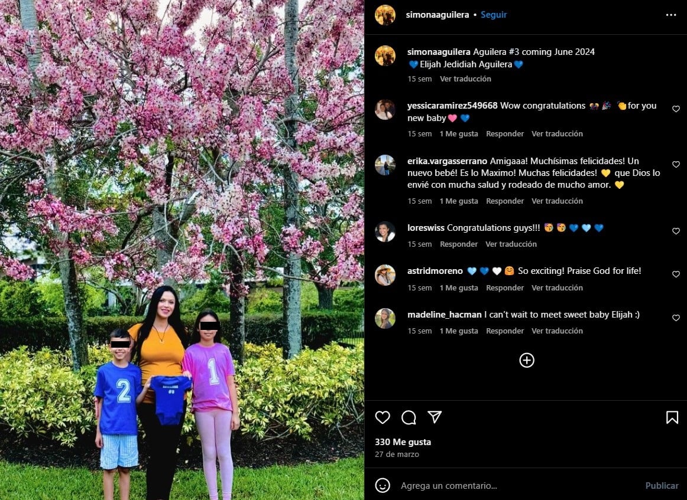Share the post with the paper plane icon

pyautogui.click(x=435, y=417)
